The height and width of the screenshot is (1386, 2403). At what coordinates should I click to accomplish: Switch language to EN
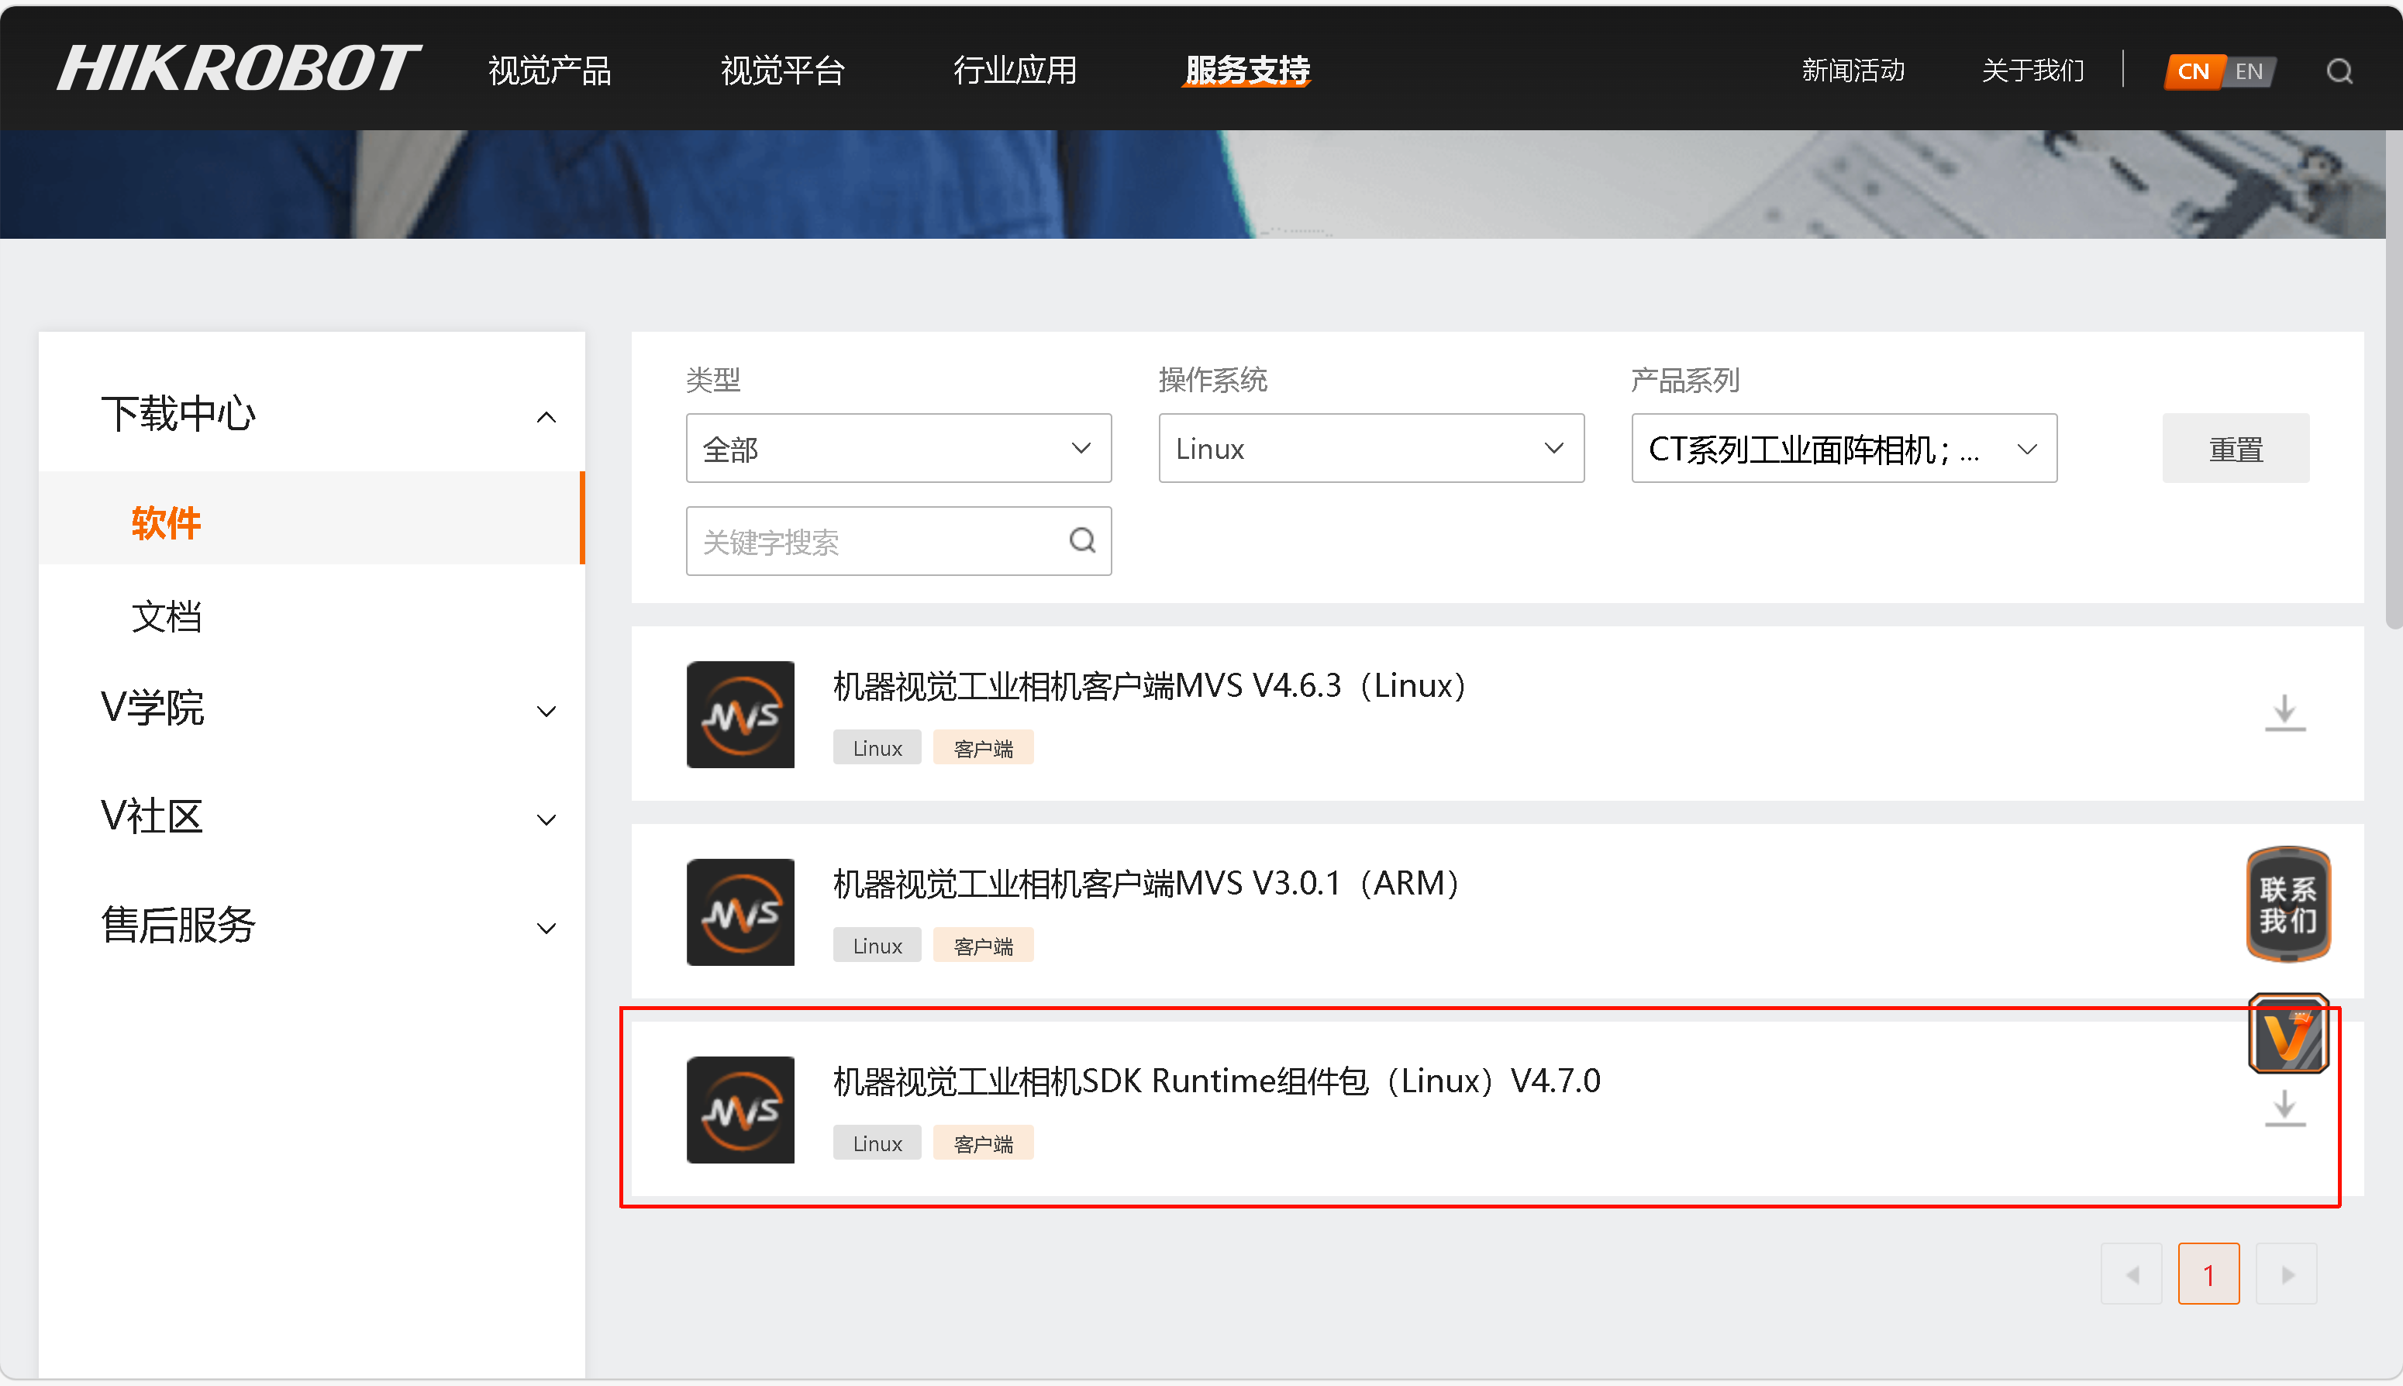tap(2250, 71)
